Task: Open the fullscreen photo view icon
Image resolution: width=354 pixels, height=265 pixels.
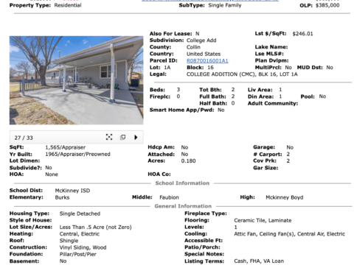Action: (x=109, y=137)
